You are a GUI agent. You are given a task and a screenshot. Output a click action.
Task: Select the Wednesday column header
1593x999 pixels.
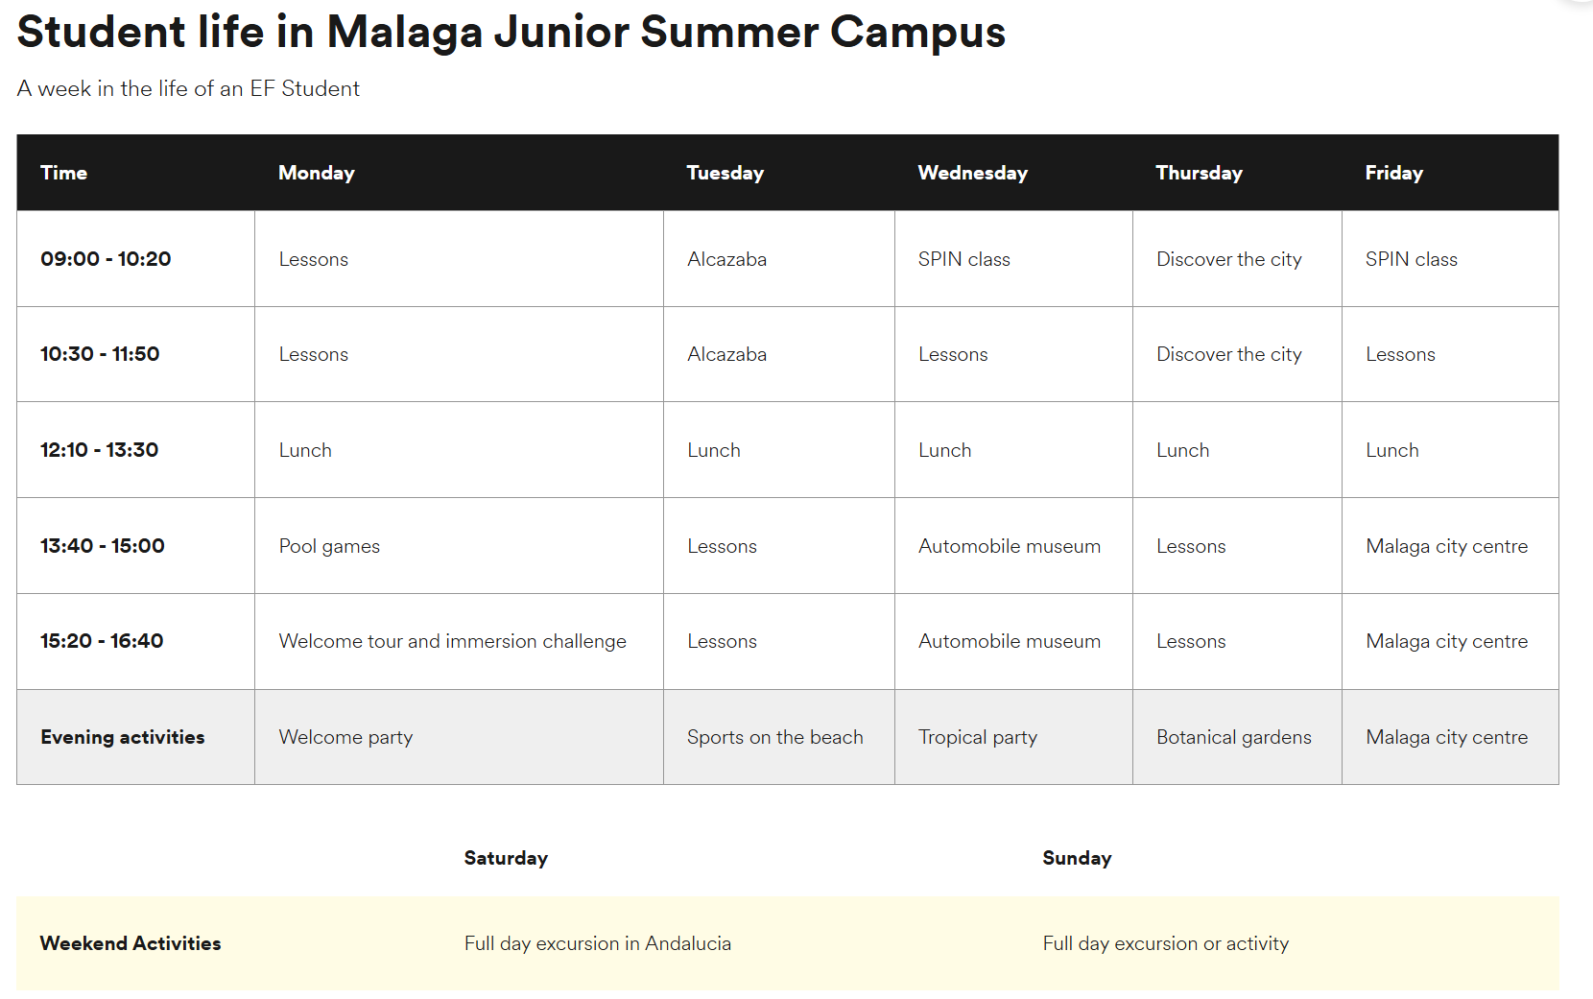(x=972, y=173)
